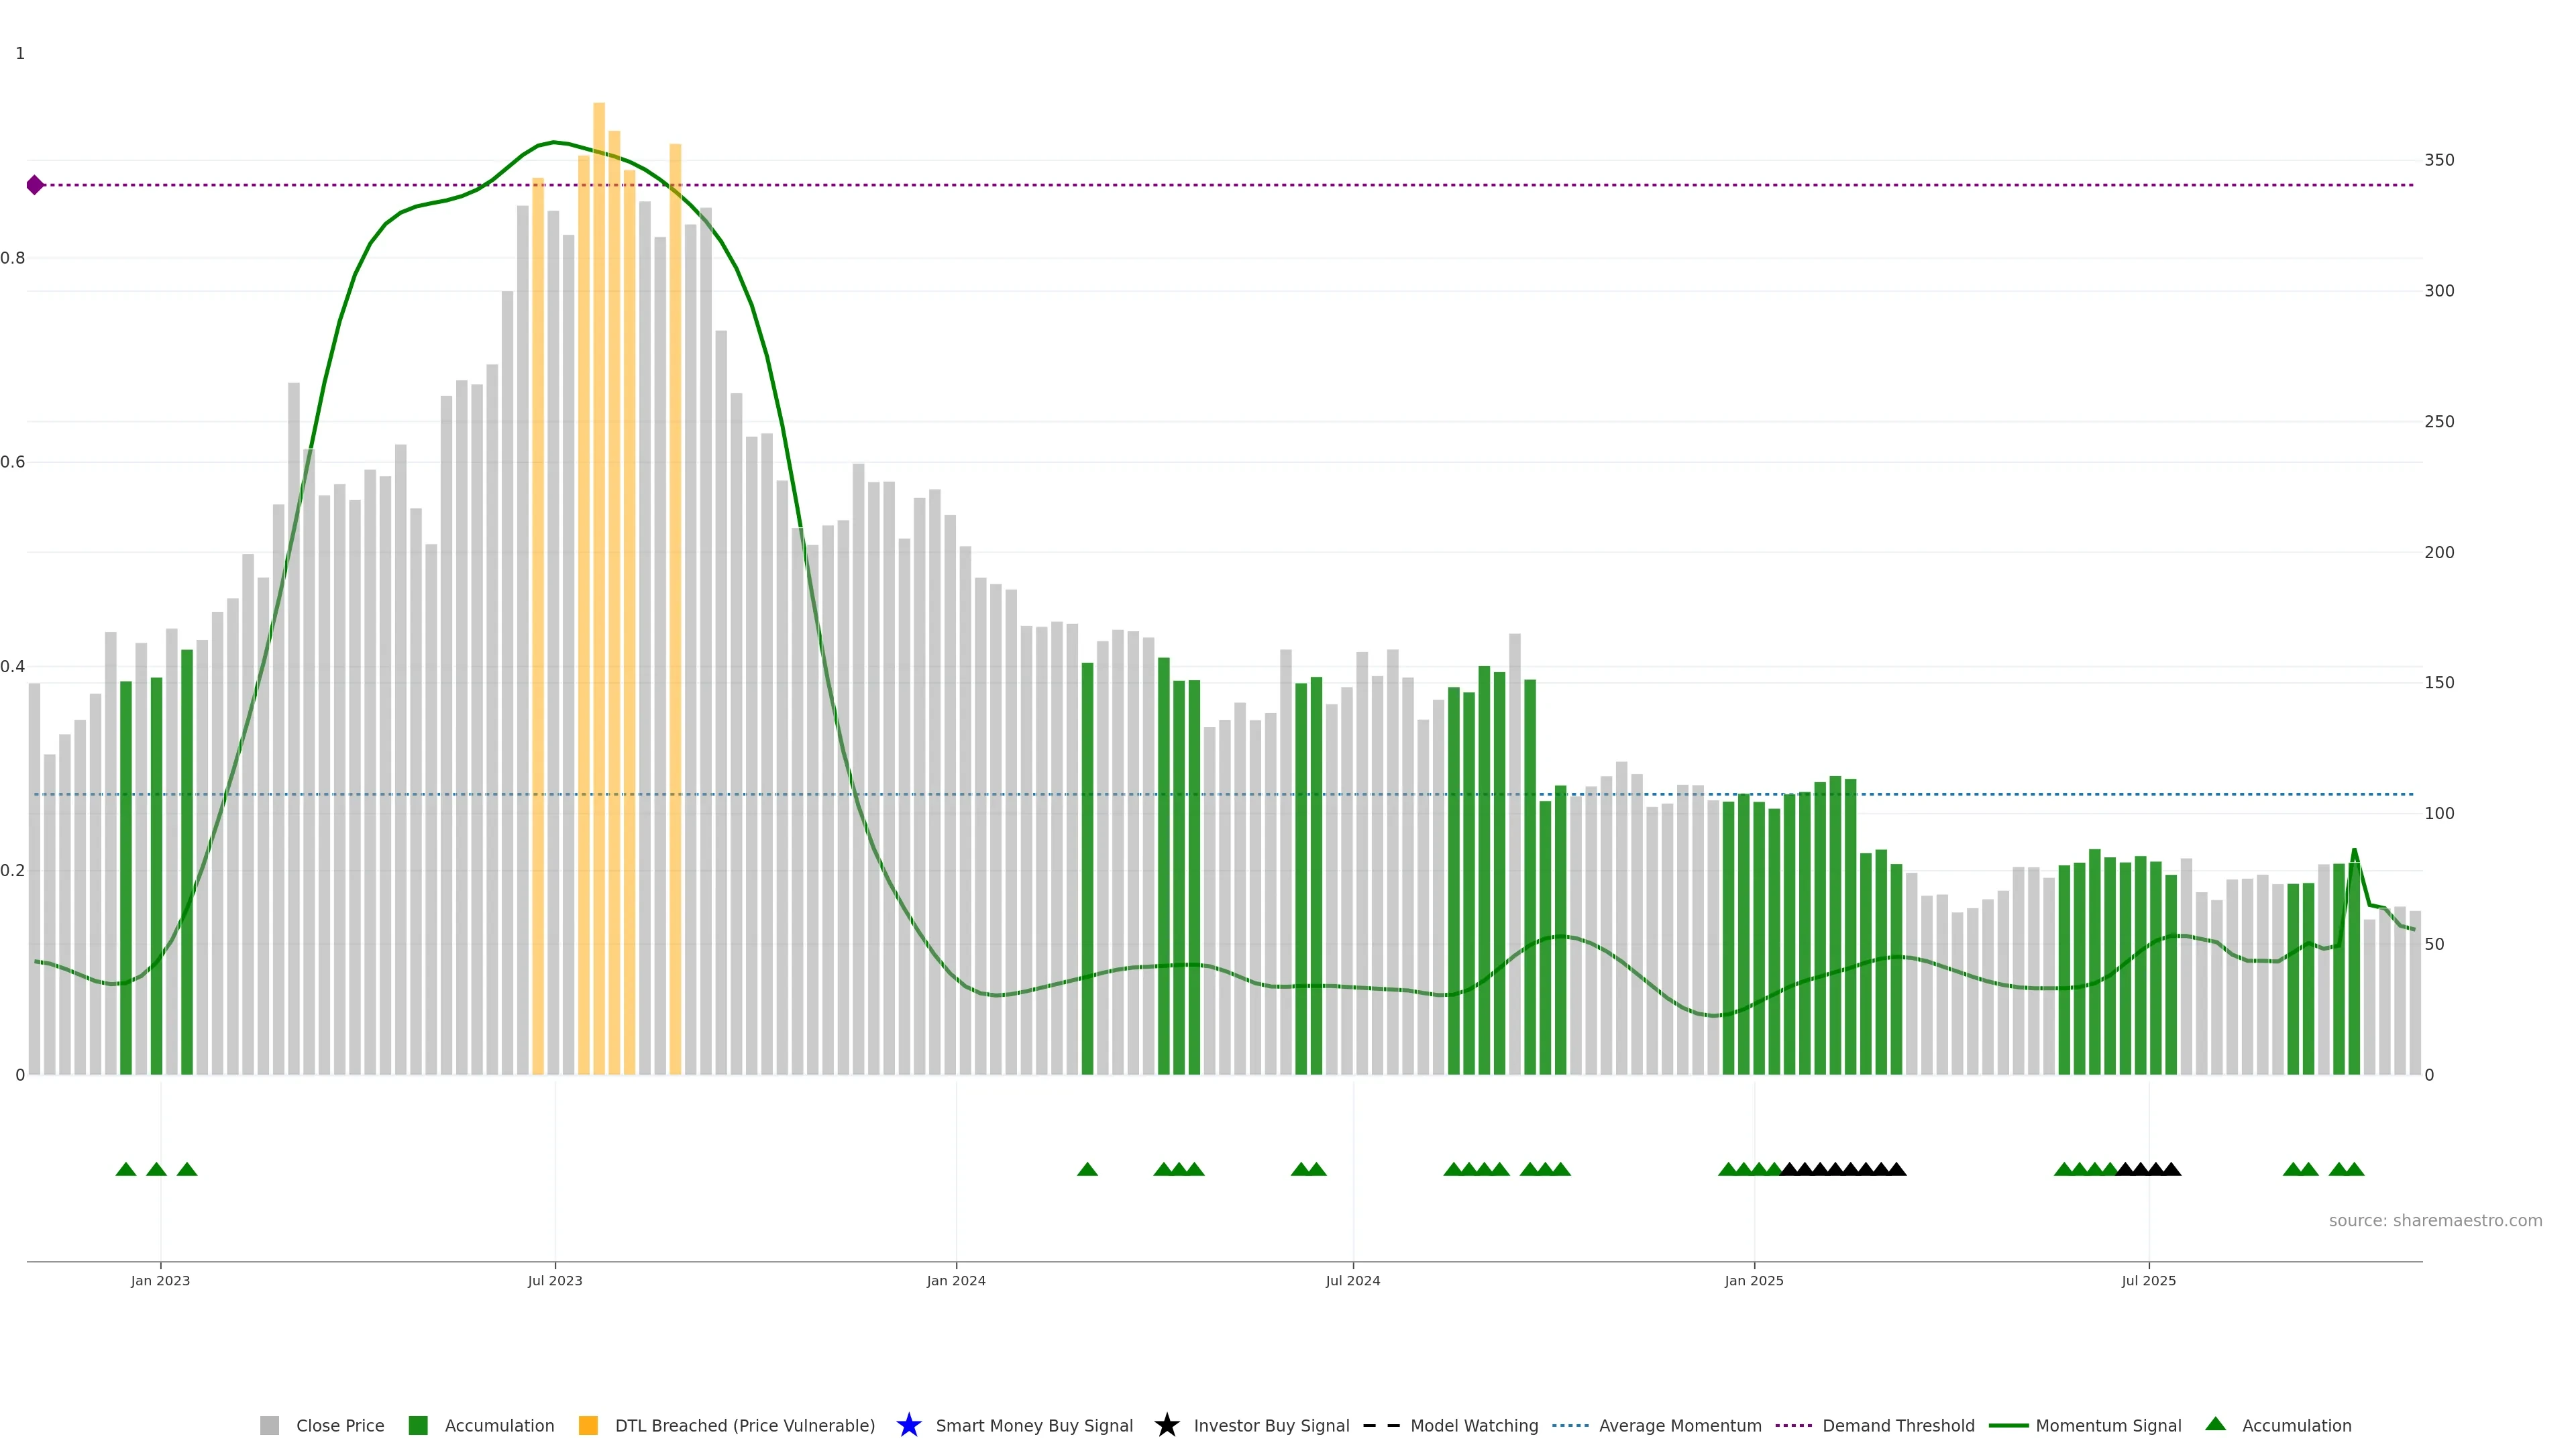Viewport: 2576px width, 1449px height.
Task: Click the Jul 2023 axis label
Action: [555, 1280]
